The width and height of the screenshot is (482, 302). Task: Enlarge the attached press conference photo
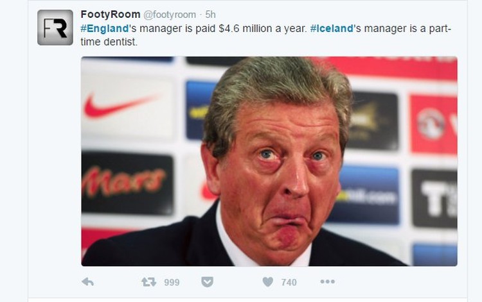pos(269,162)
